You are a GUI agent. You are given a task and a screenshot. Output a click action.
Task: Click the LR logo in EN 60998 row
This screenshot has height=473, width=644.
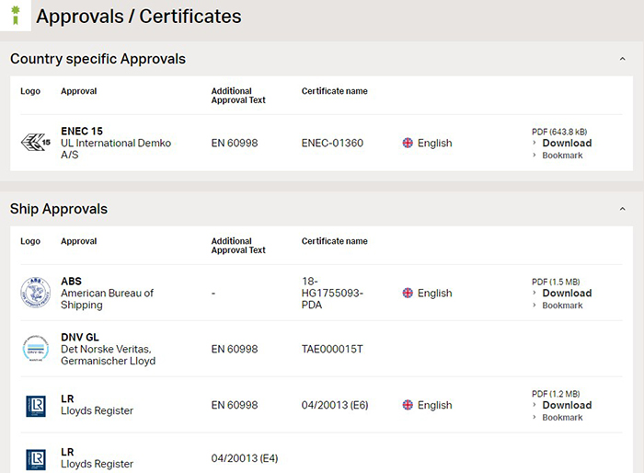pos(36,406)
